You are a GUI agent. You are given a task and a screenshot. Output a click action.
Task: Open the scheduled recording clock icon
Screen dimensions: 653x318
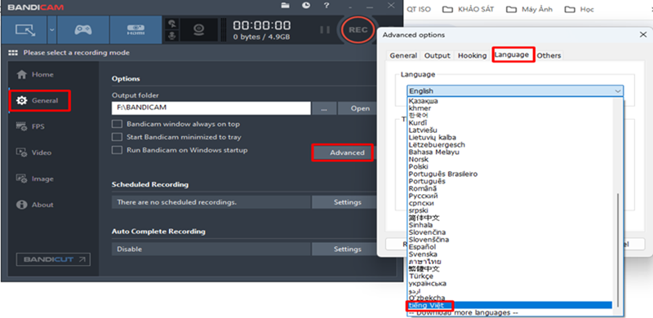(306, 6)
